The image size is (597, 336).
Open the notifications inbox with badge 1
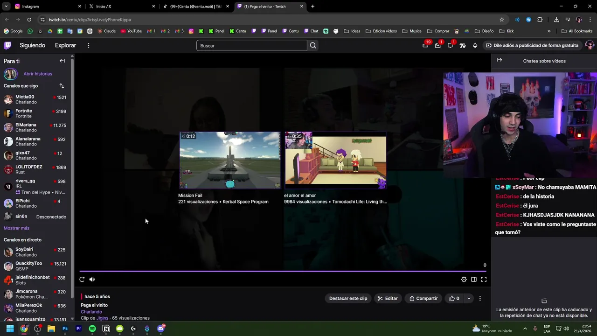pyautogui.click(x=438, y=45)
